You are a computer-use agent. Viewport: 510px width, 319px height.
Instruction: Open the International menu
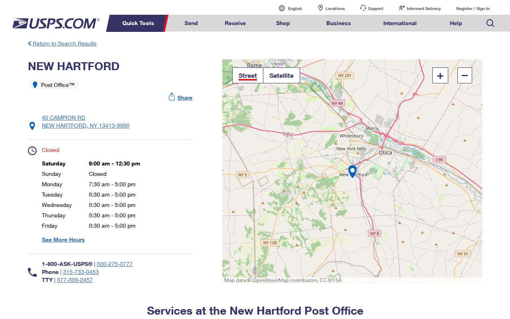pos(400,23)
